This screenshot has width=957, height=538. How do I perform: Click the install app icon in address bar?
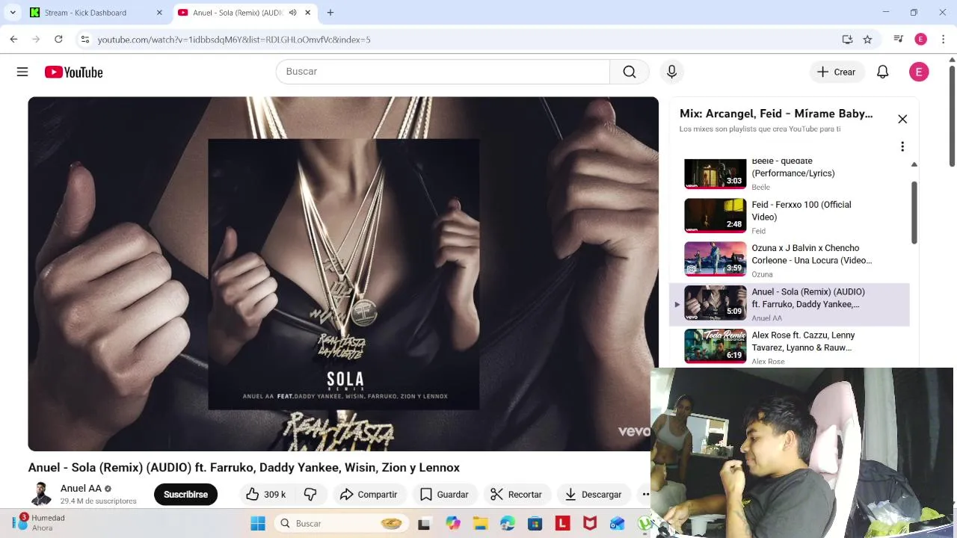(x=847, y=39)
